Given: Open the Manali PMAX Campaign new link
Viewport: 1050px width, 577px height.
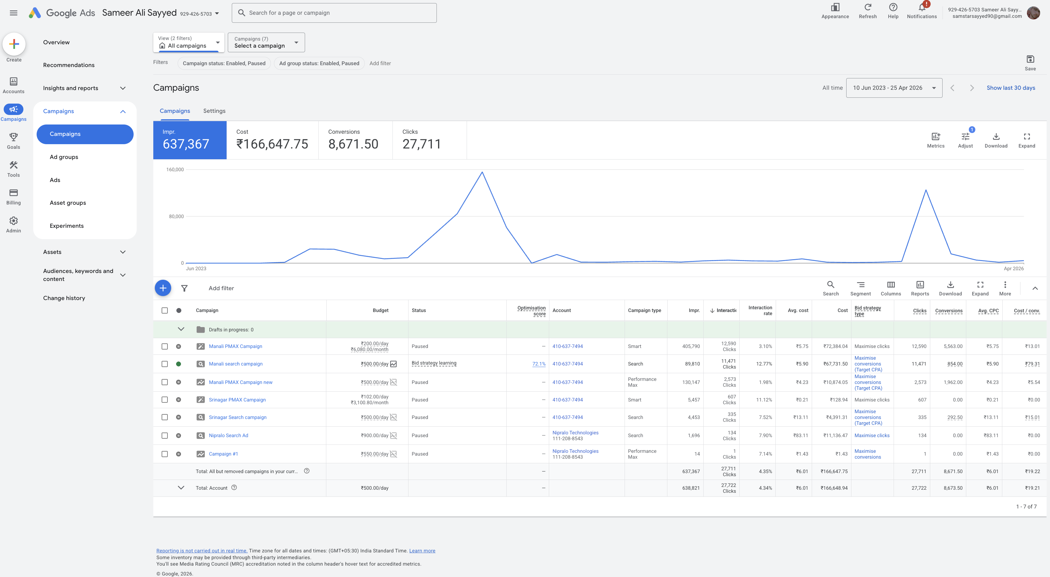Looking at the screenshot, I should pos(240,382).
